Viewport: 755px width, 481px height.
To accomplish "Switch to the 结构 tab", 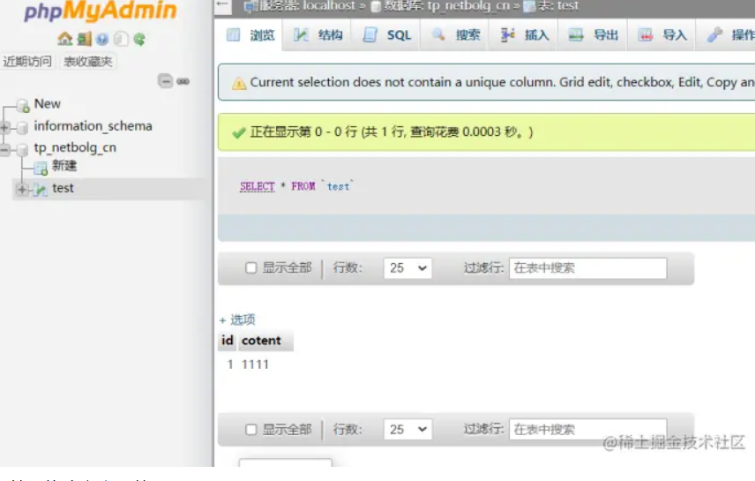I will pos(318,35).
